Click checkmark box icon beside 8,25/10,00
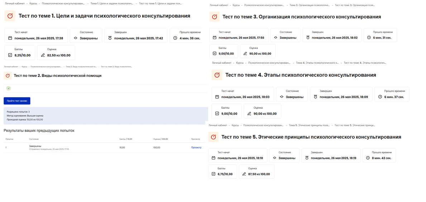 (x=10, y=55)
